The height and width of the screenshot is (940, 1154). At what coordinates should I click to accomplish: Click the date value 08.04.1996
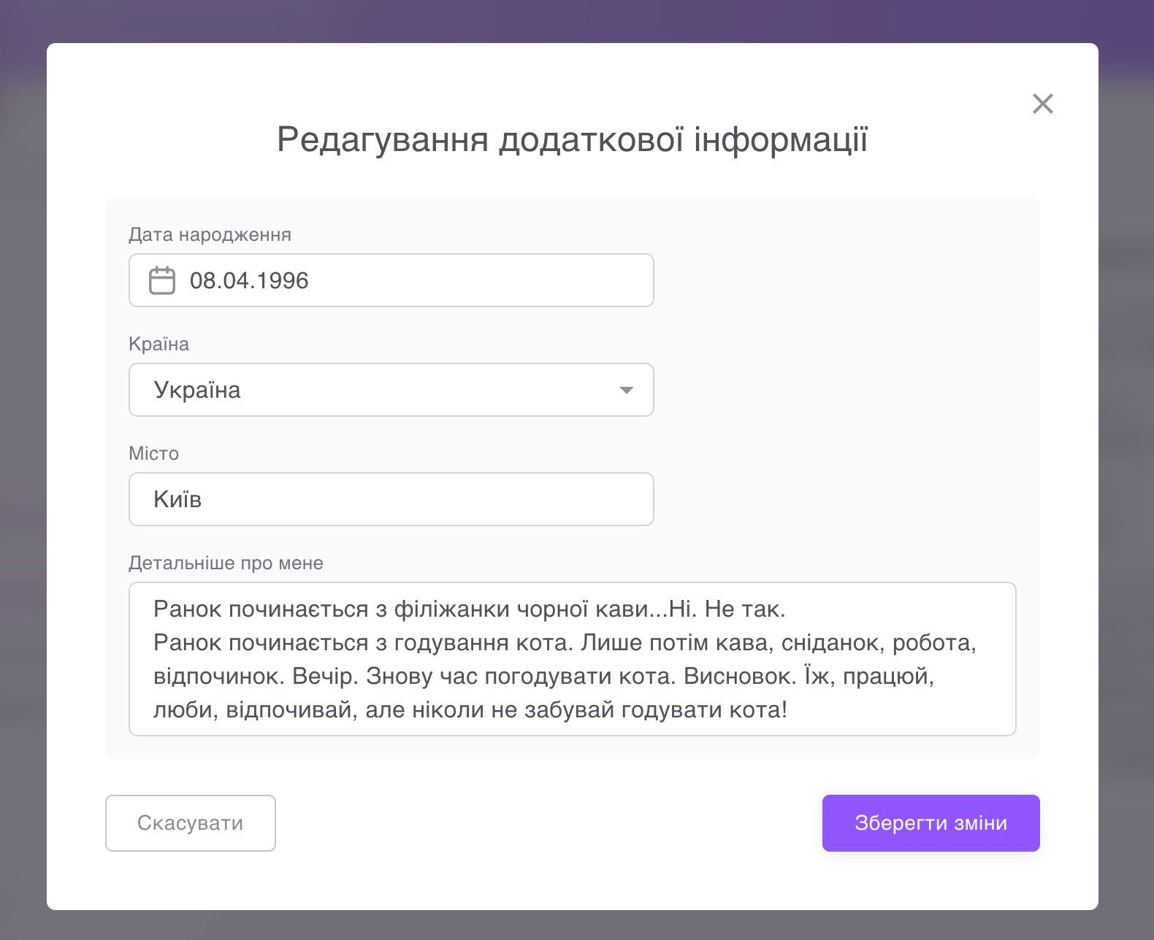pos(249,281)
